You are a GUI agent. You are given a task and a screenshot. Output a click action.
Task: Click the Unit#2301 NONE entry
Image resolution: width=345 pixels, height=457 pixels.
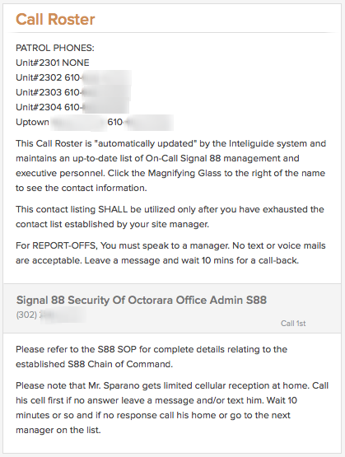pyautogui.click(x=53, y=63)
